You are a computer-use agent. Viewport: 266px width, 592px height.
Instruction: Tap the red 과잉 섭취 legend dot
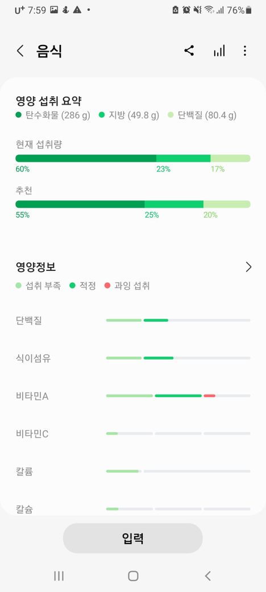(x=107, y=286)
